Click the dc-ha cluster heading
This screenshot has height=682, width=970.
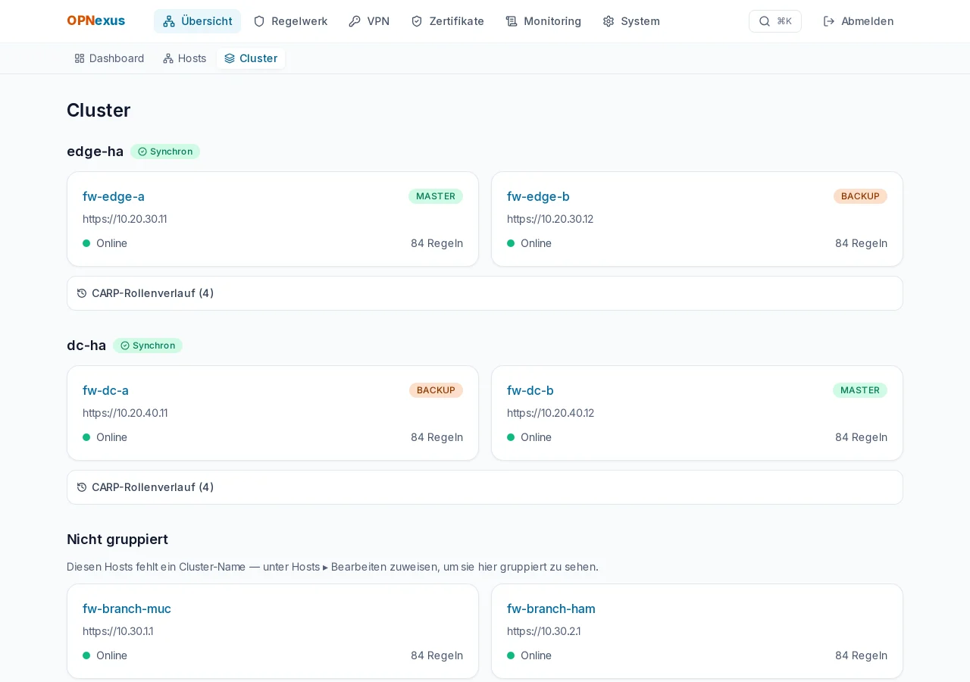(86, 346)
